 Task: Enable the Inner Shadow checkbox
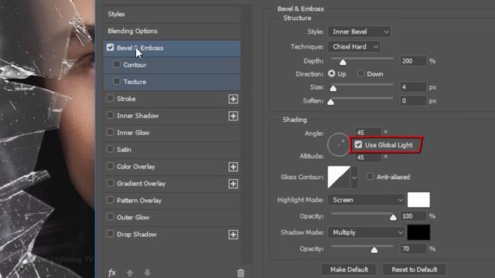pos(110,115)
